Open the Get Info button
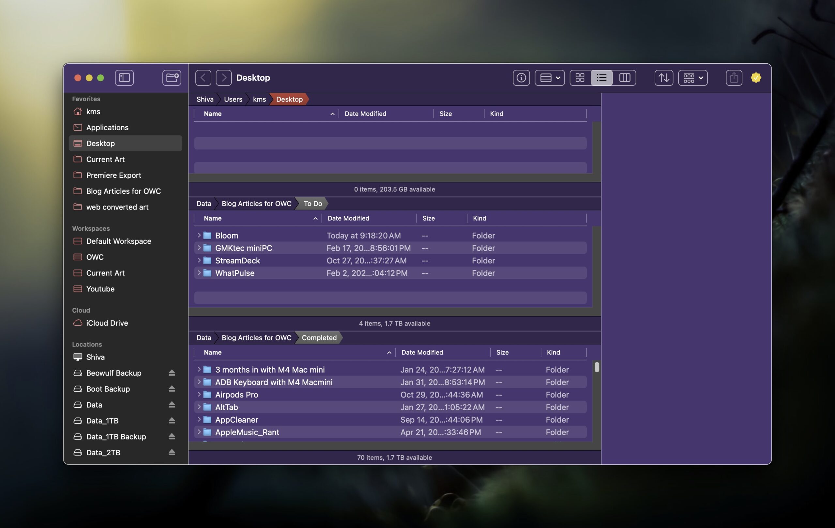The image size is (835, 528). (x=521, y=78)
